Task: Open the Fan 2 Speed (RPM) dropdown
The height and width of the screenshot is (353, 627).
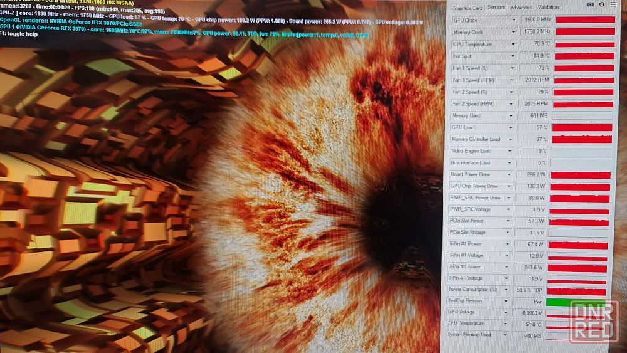Action: click(511, 104)
